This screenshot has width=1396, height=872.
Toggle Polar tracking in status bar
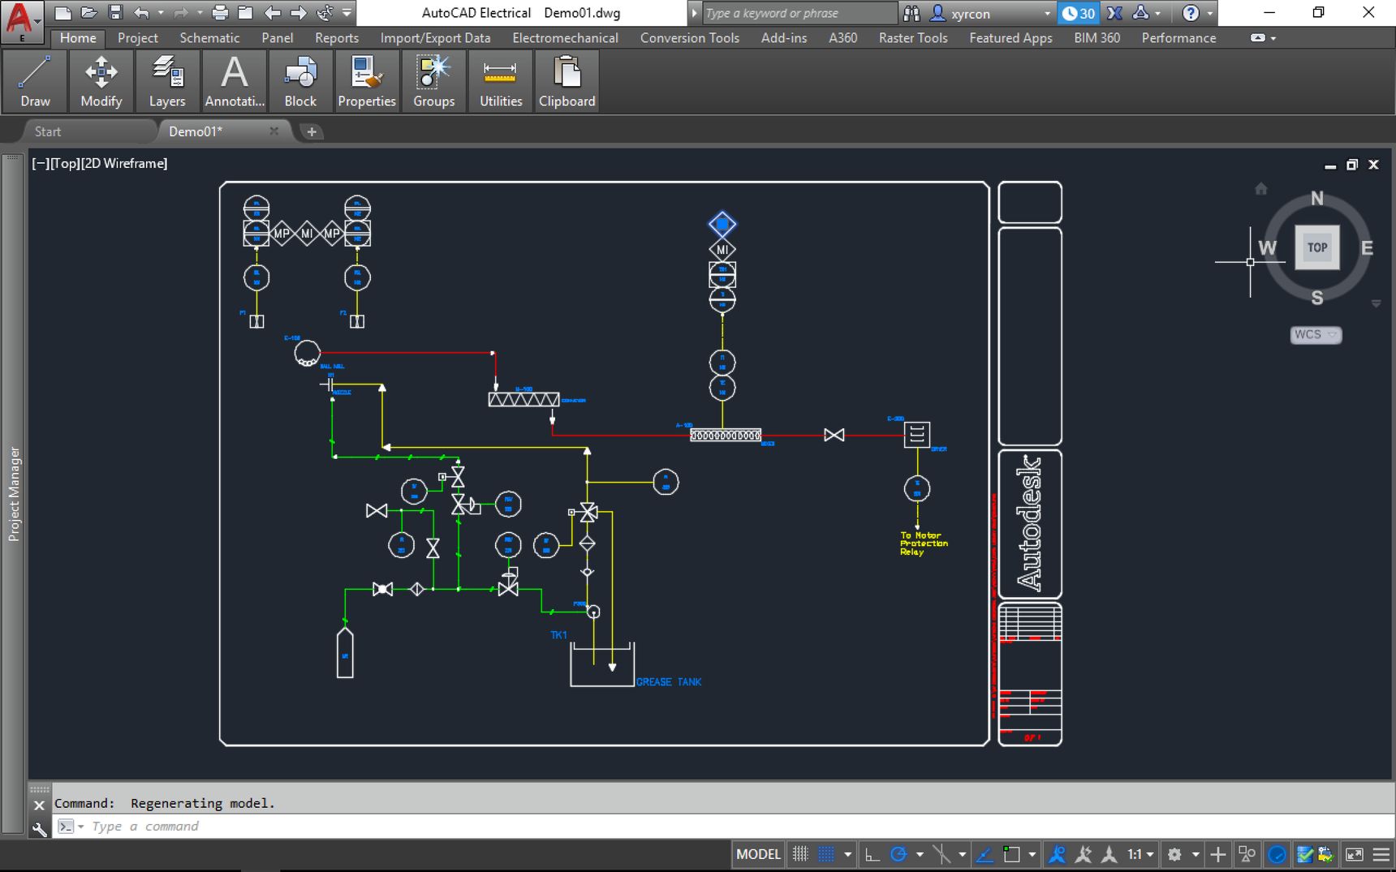pyautogui.click(x=898, y=854)
